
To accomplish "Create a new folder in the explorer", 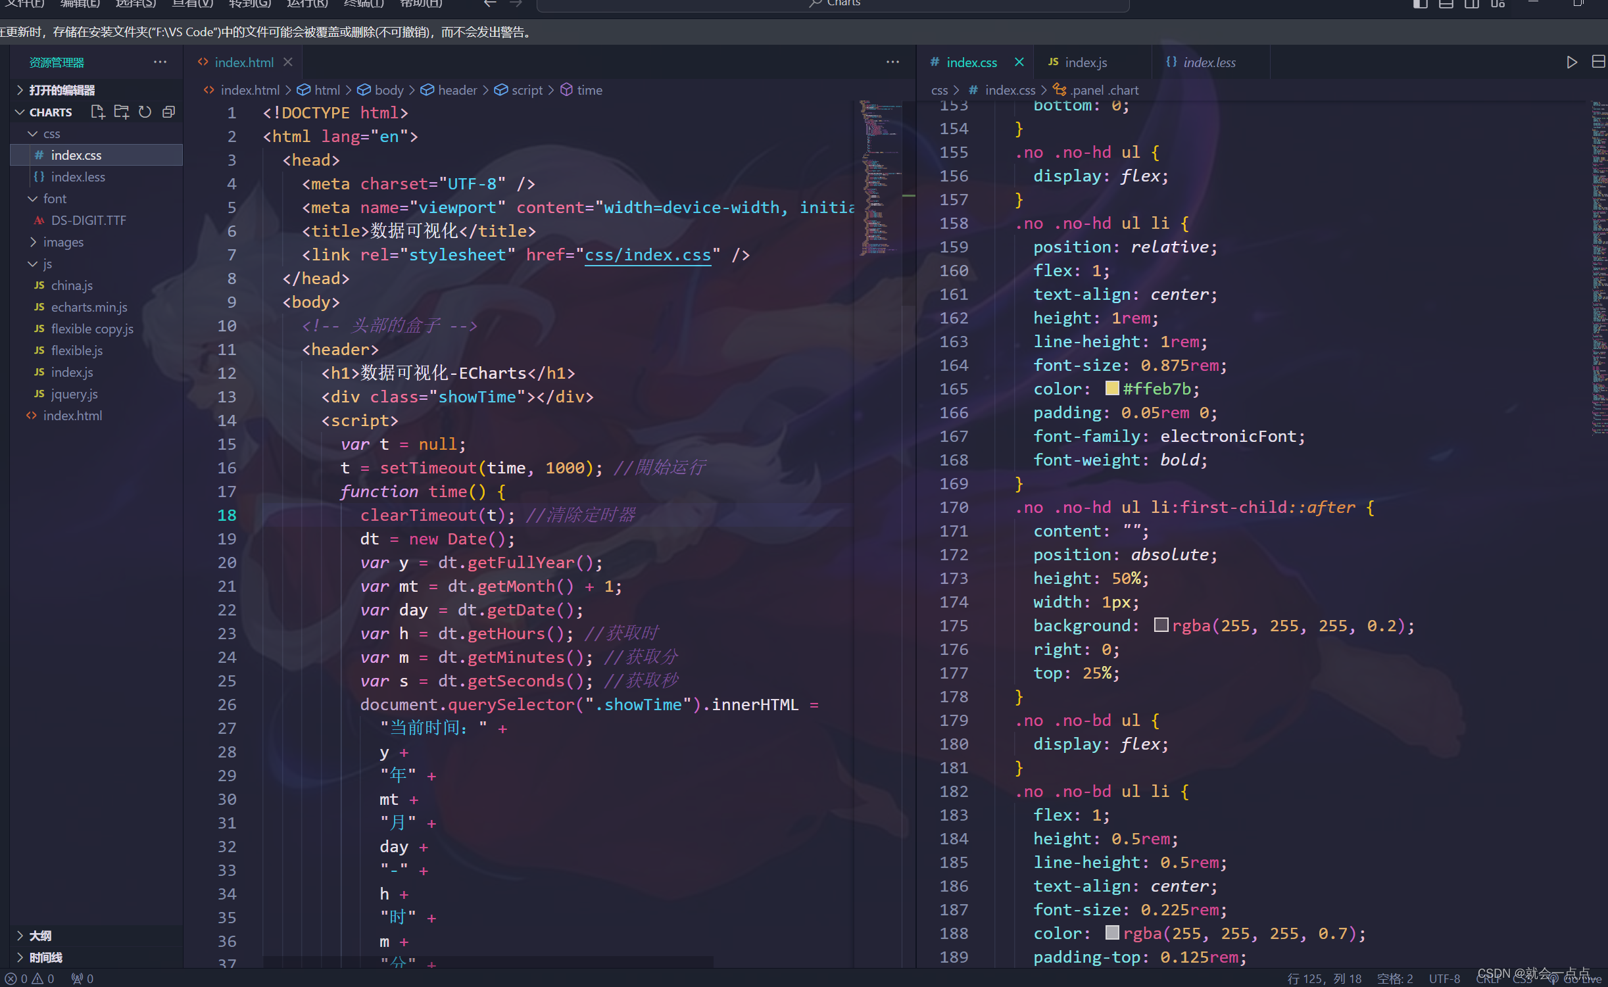I will coord(121,112).
